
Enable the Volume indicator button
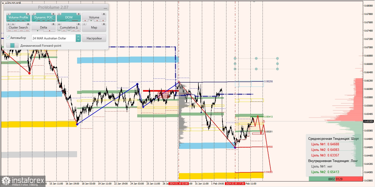point(94,17)
